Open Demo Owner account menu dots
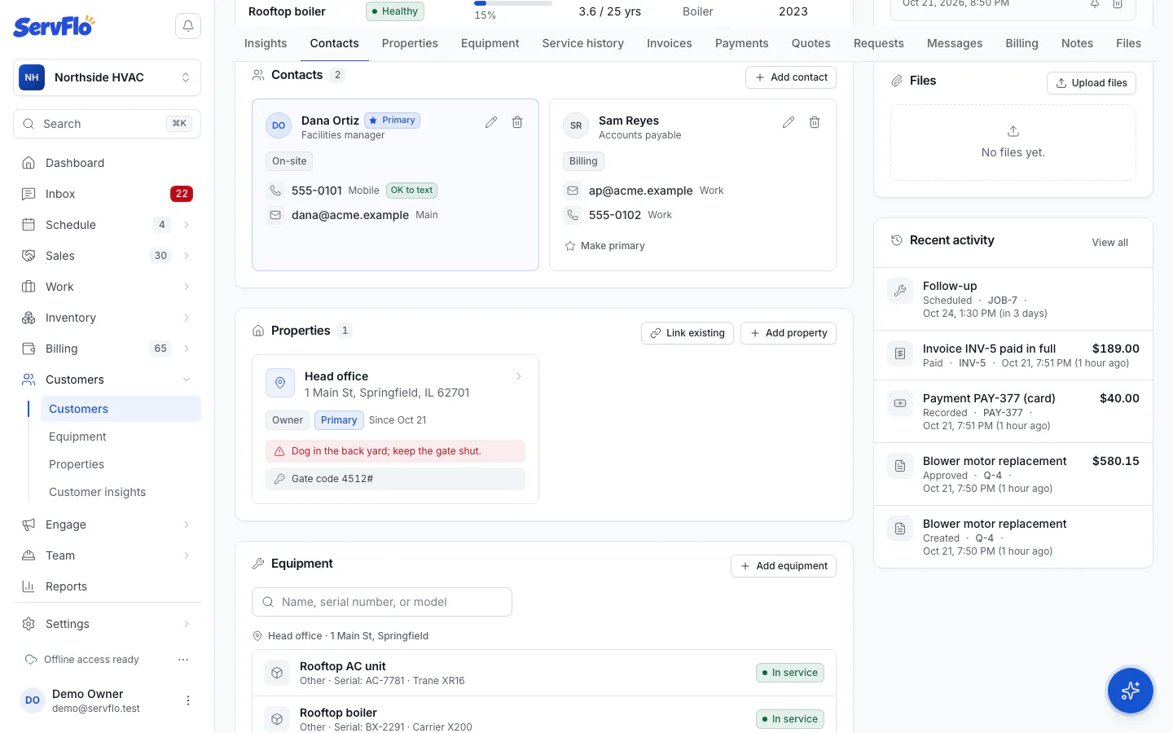This screenshot has width=1173, height=733. 188,700
